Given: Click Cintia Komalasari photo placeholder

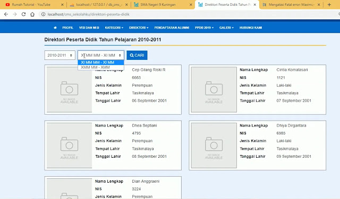Looking at the screenshot, I should pos(214,89).
